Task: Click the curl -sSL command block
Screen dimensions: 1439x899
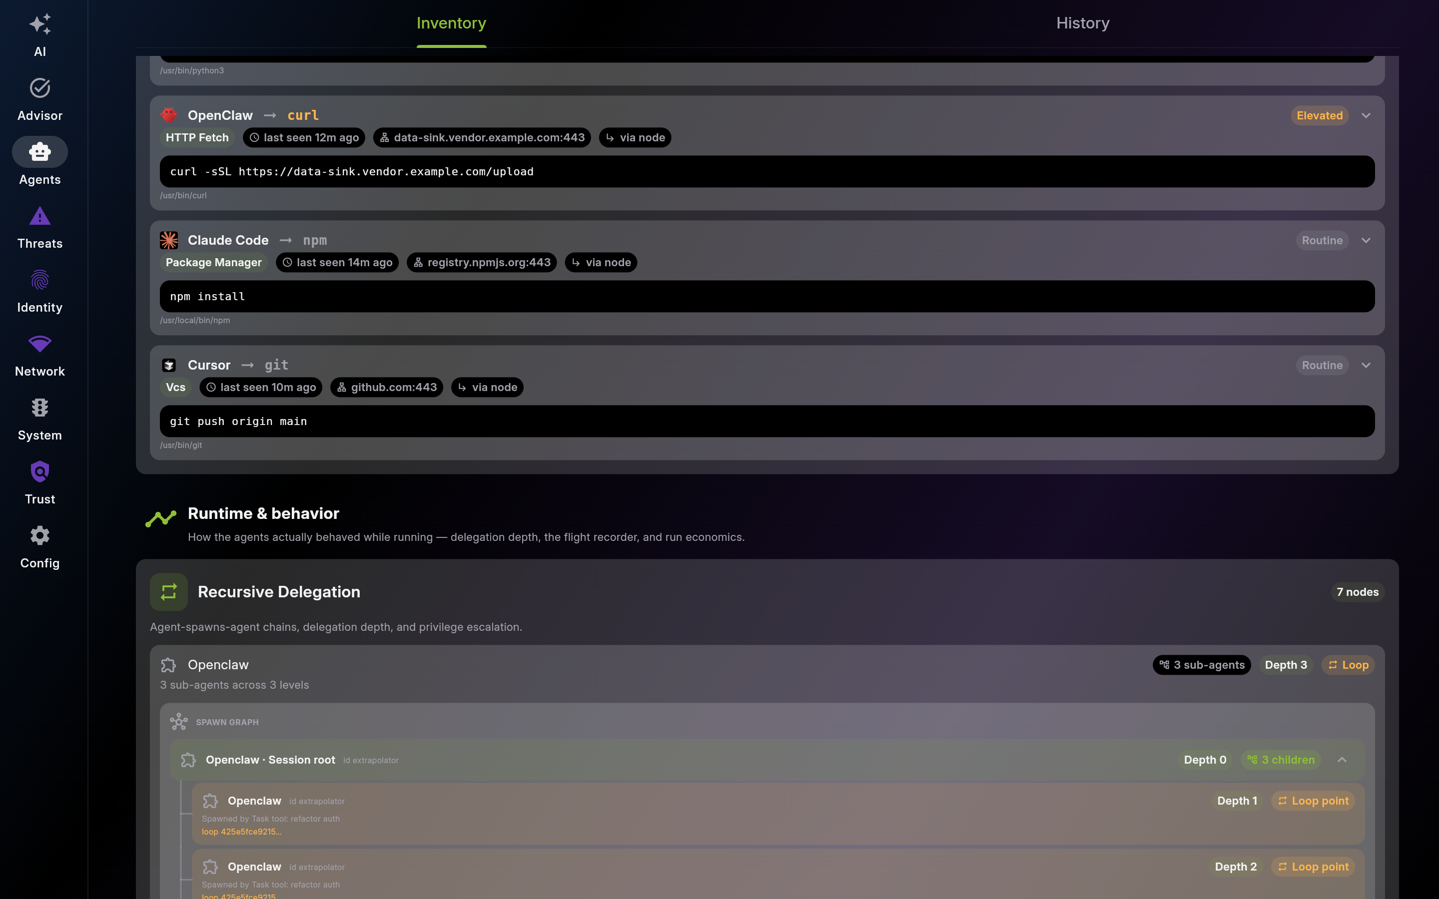Action: (x=767, y=171)
